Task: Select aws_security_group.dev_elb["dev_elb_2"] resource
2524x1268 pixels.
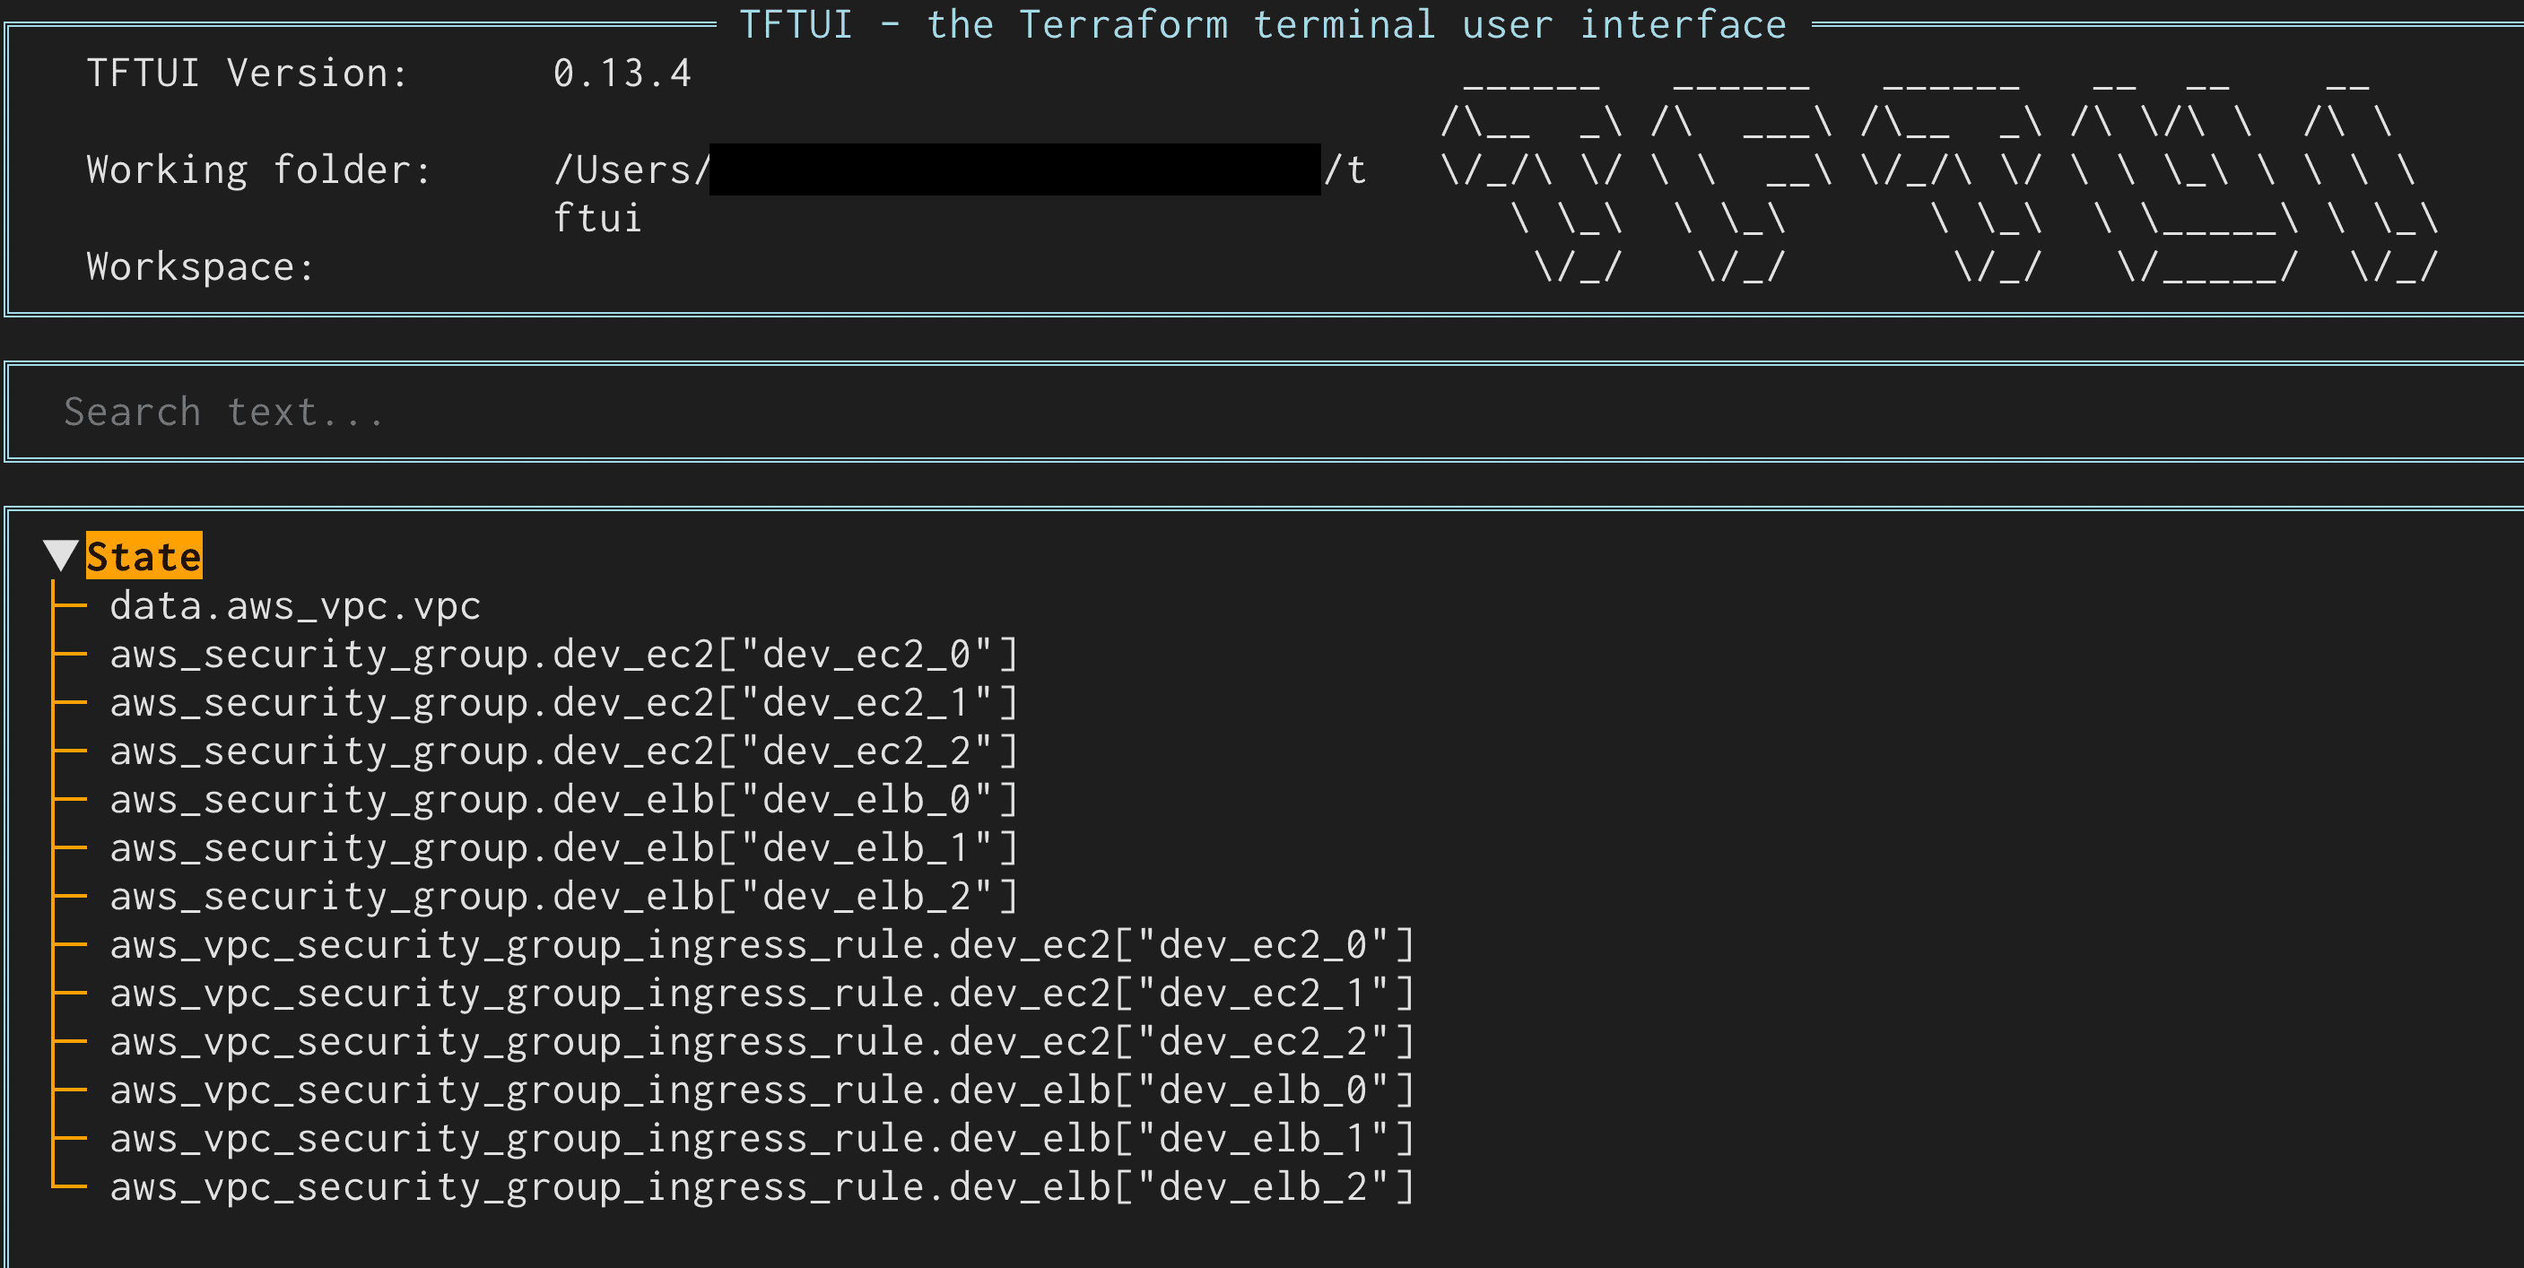Action: [563, 897]
